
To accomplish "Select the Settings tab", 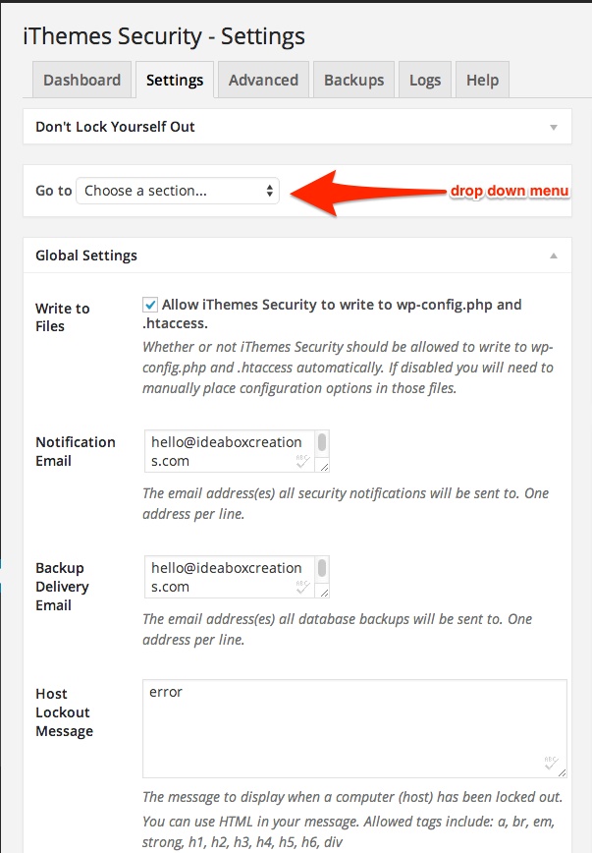I will (x=175, y=80).
